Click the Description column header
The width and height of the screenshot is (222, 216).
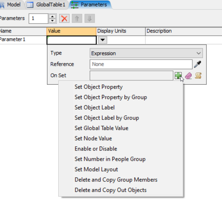click(183, 31)
